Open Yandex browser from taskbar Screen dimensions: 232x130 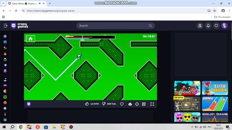click(38, 127)
